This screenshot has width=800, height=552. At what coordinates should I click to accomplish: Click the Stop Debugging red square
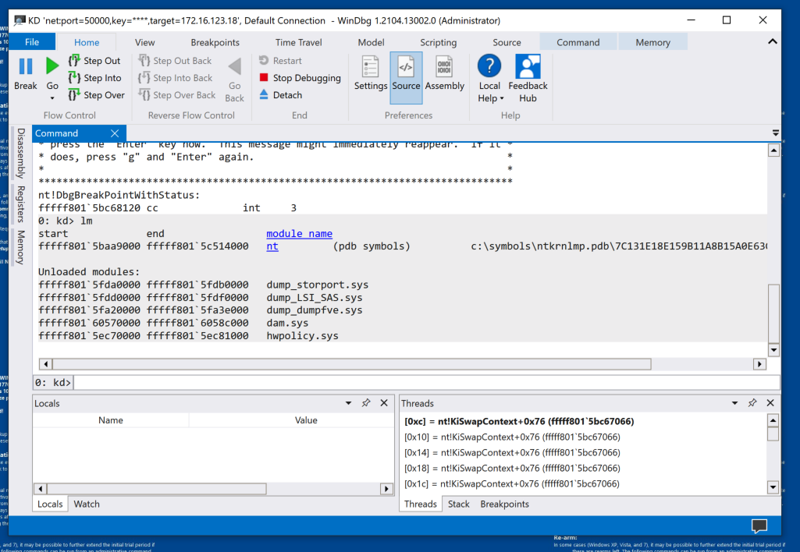[x=264, y=78]
